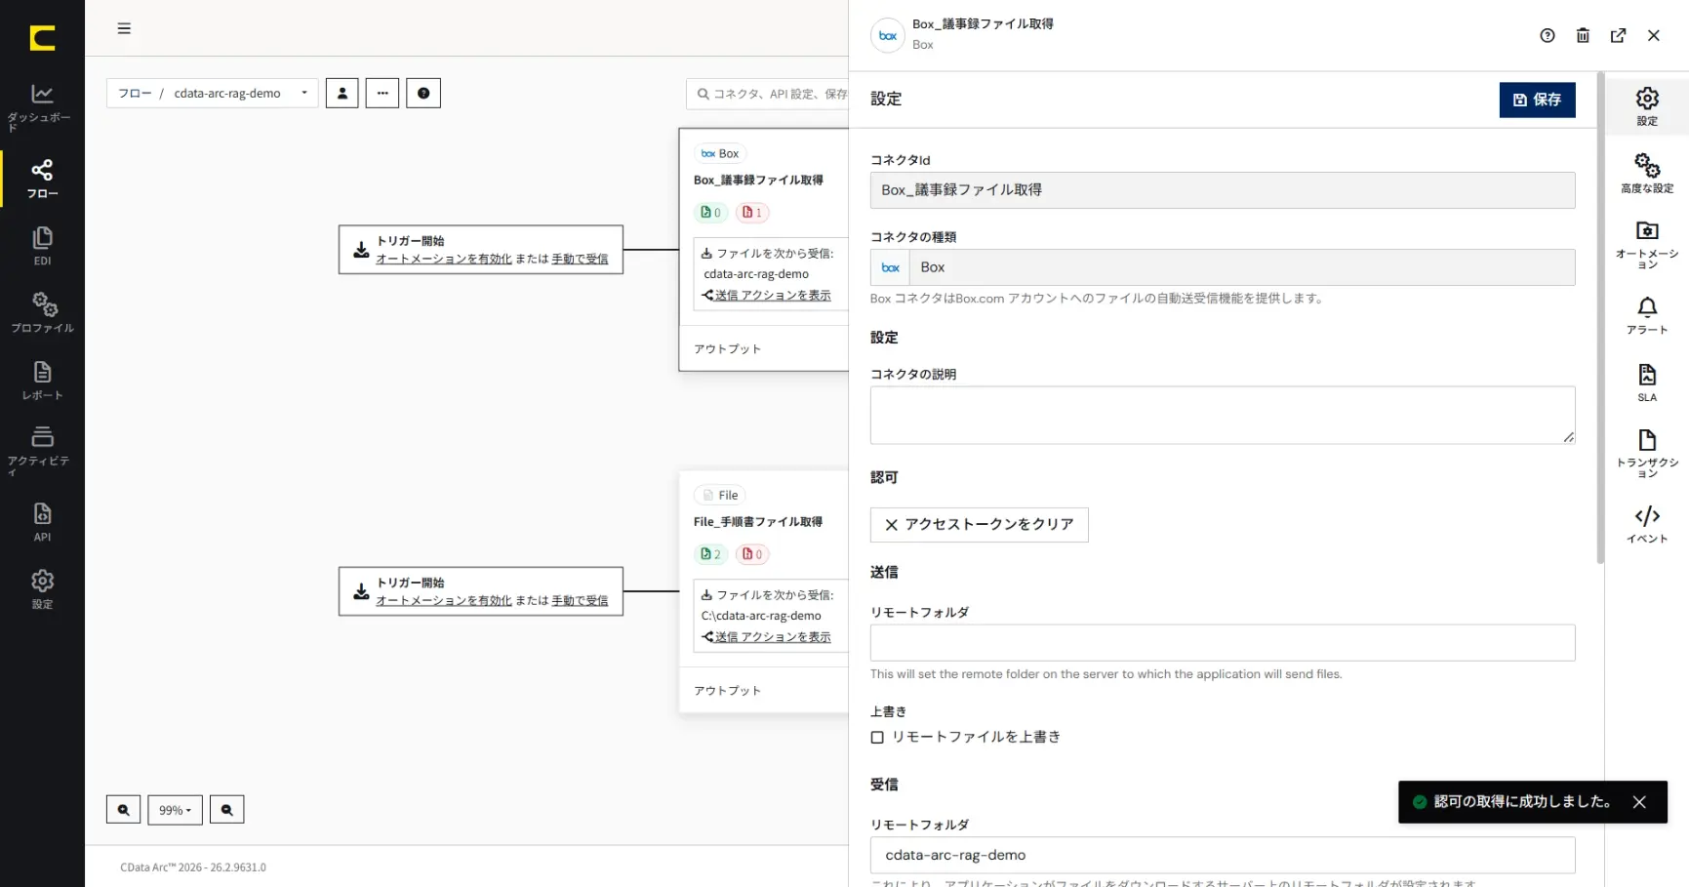1689x887 pixels.
Task: Select the Box_議事録ファイル取得 connector title on canvas
Action: pyautogui.click(x=758, y=181)
